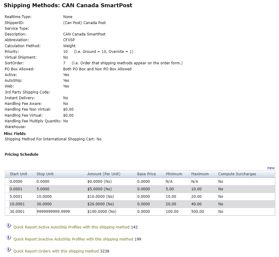
Task: Click the icon beside Inactive AutoShip Profiles report
Action: [x=8, y=238]
